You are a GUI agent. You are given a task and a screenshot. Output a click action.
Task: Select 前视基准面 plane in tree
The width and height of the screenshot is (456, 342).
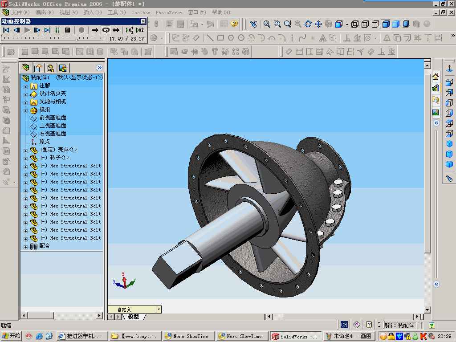tap(53, 118)
